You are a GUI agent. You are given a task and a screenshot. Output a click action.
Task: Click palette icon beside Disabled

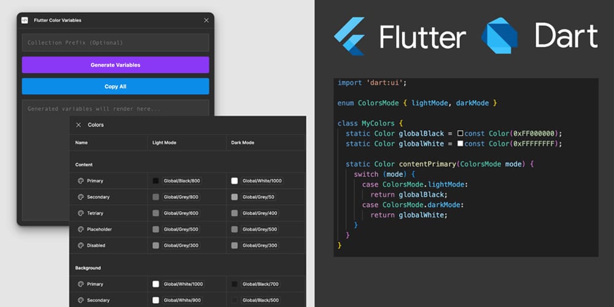coord(80,246)
